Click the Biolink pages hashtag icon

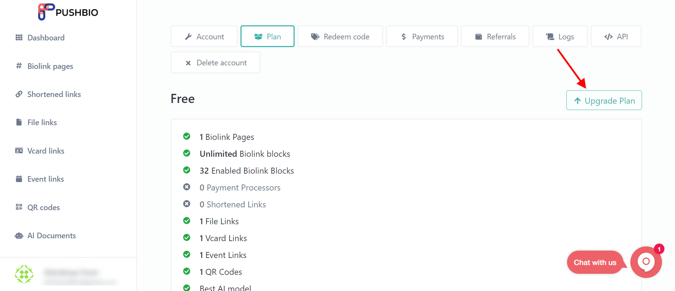click(19, 66)
